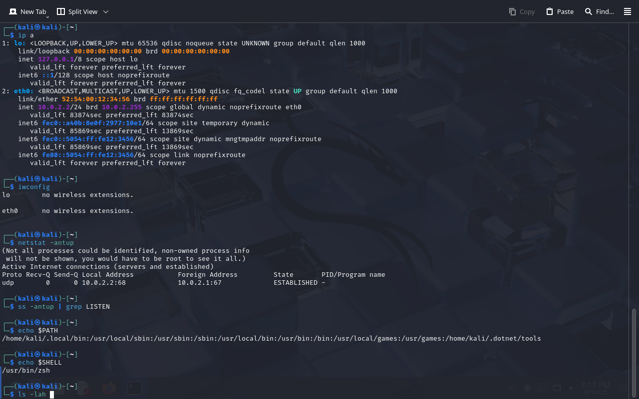Click the 'Foreign Address' column header

208,275
